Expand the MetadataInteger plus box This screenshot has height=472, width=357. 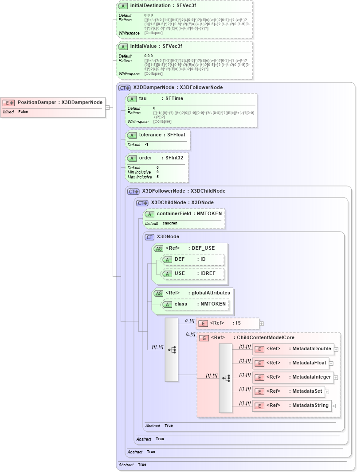tap(336, 378)
